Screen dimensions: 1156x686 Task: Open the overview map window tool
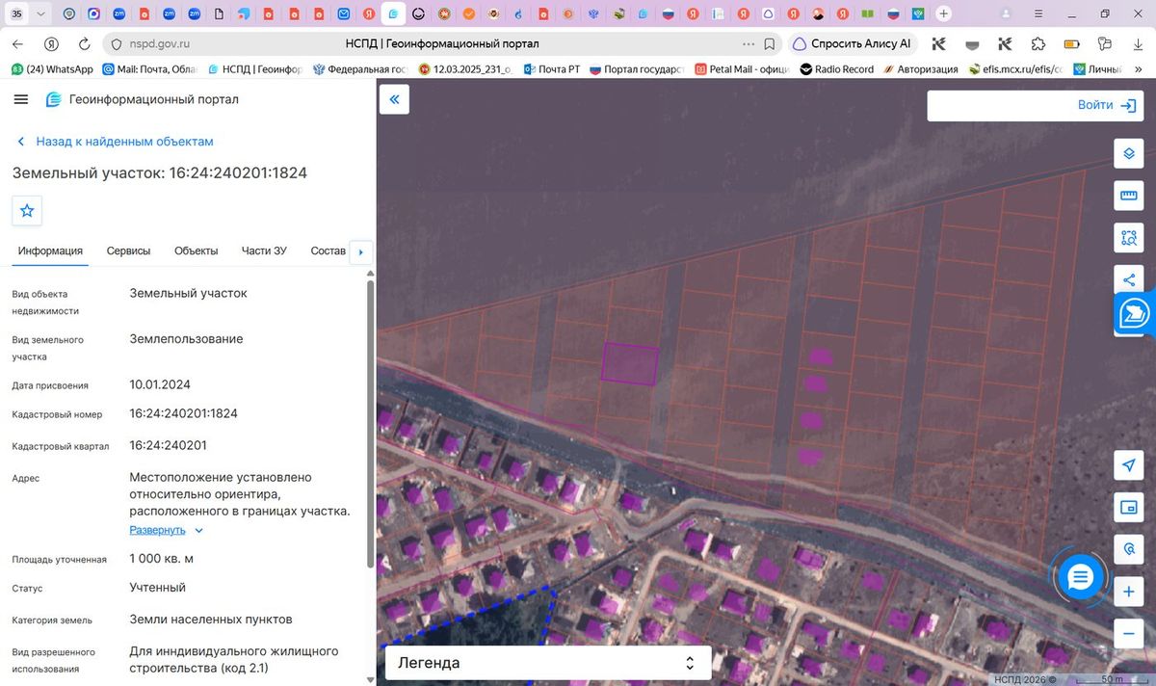[1129, 507]
